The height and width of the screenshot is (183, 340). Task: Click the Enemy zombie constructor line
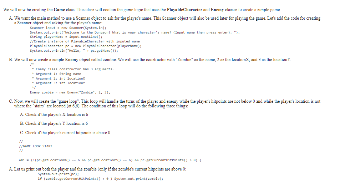[x=70, y=92]
